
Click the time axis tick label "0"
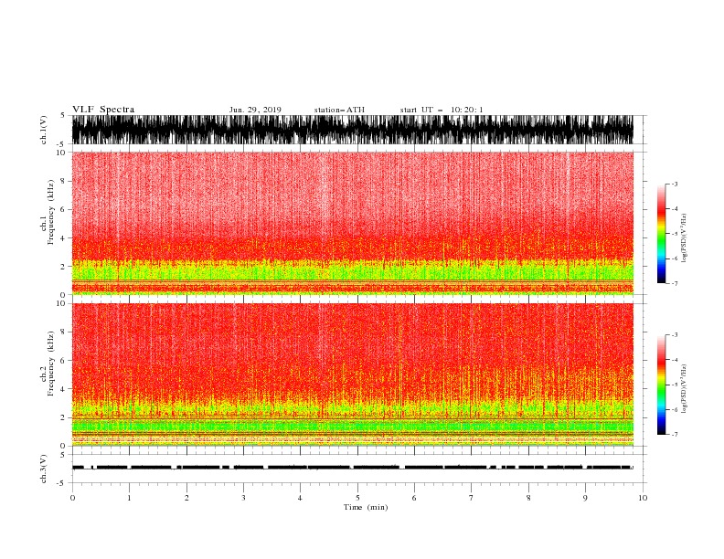[x=72, y=498]
